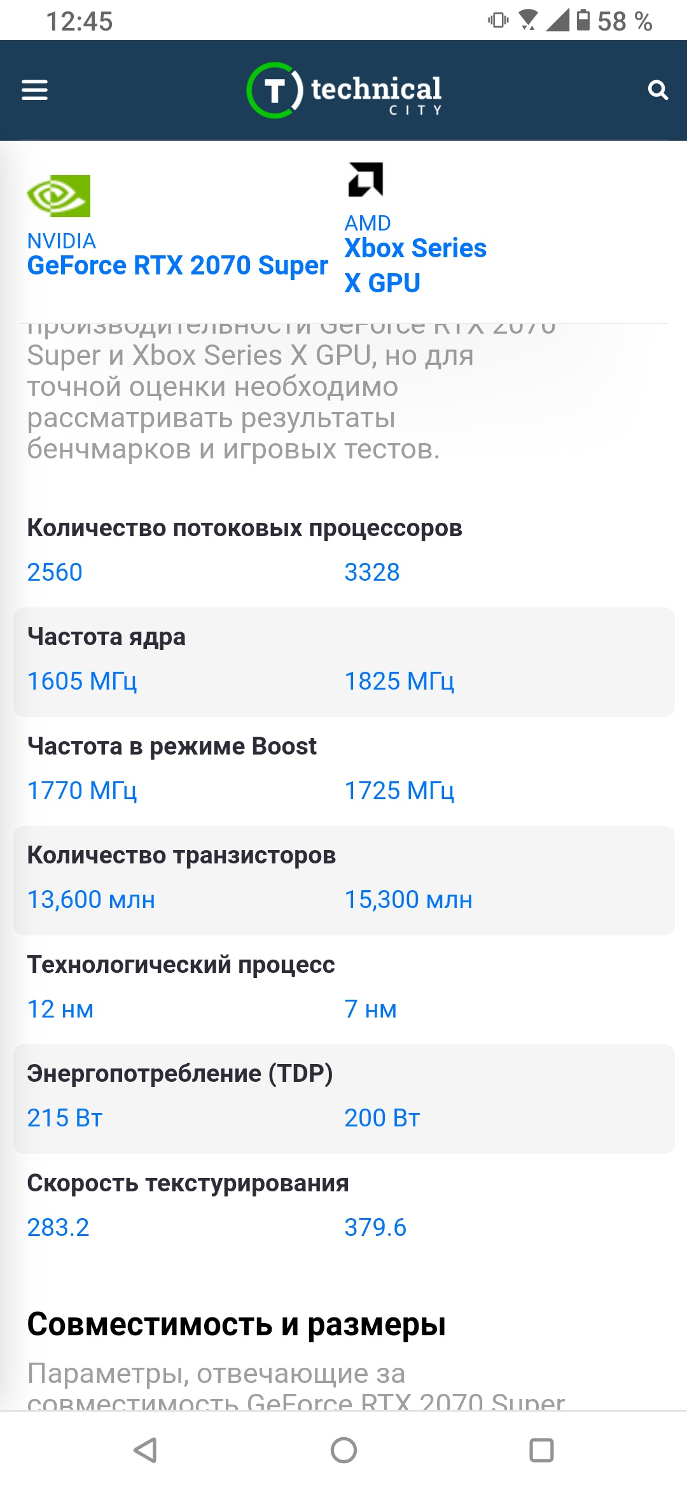Tap the NVIDIA logo image
687x1490 pixels.
(59, 195)
